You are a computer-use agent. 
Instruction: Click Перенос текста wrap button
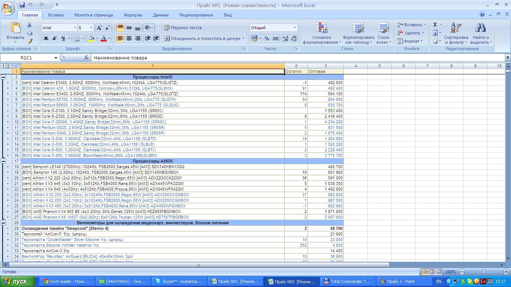[x=183, y=28]
